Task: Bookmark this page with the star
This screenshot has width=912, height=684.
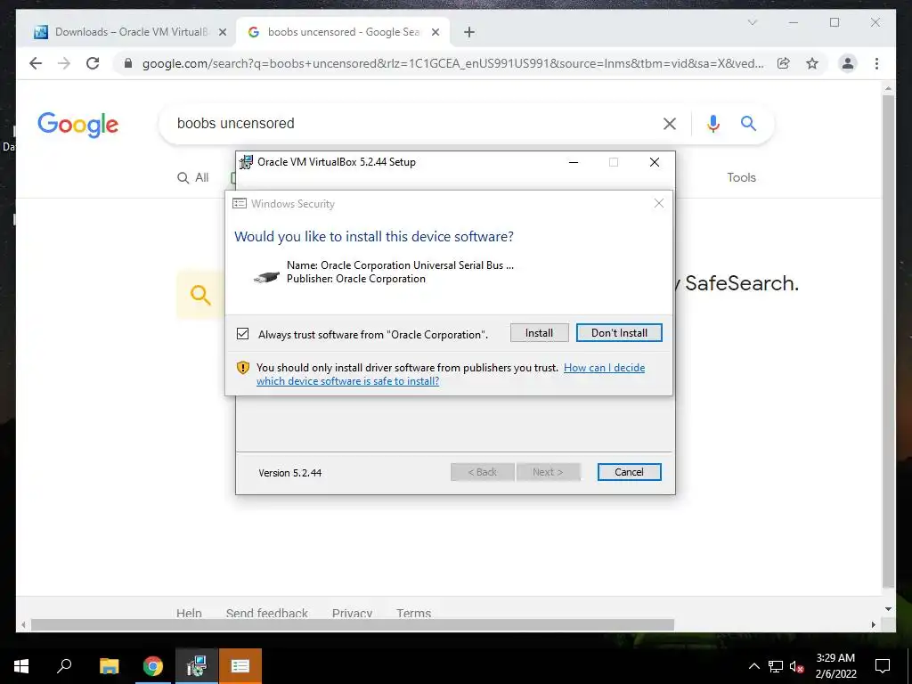Action: pyautogui.click(x=812, y=63)
